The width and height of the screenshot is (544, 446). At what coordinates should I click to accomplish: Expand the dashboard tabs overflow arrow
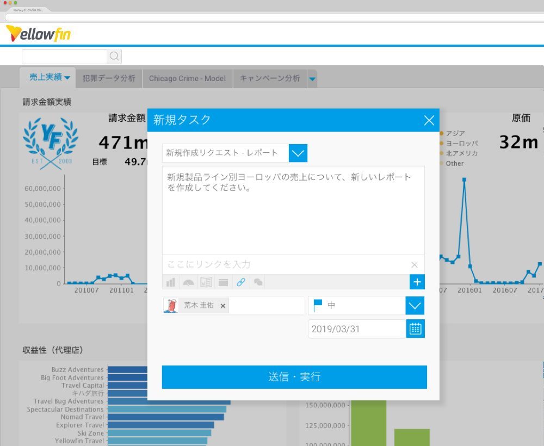312,79
